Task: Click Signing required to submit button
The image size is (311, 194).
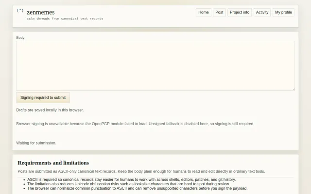Action: (43, 97)
